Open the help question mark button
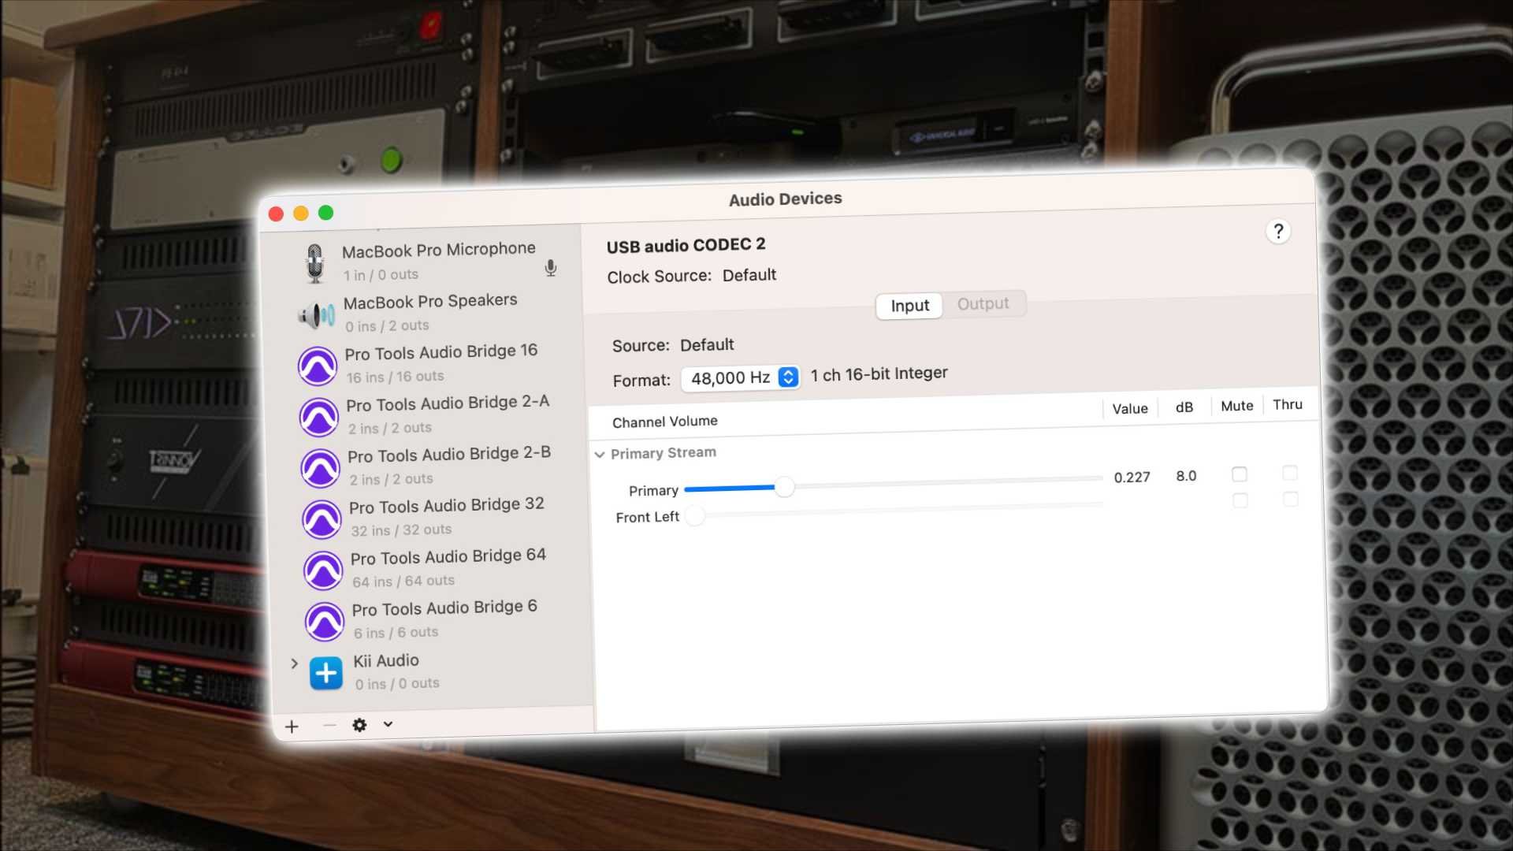This screenshot has width=1513, height=851. 1278,231
